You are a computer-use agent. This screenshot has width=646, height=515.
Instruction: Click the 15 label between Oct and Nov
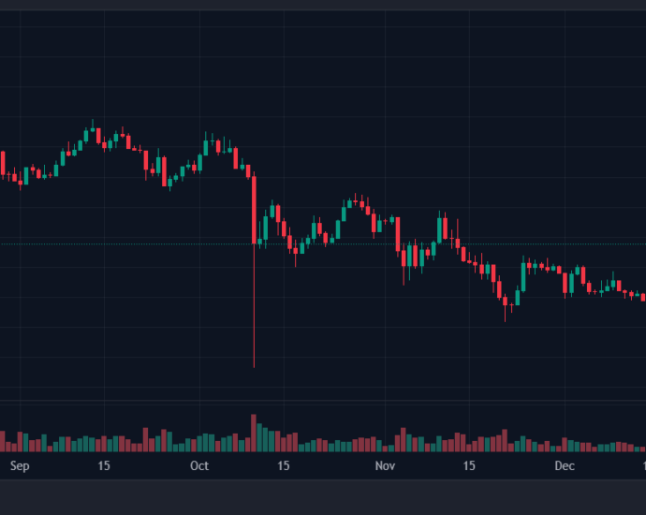tap(284, 465)
